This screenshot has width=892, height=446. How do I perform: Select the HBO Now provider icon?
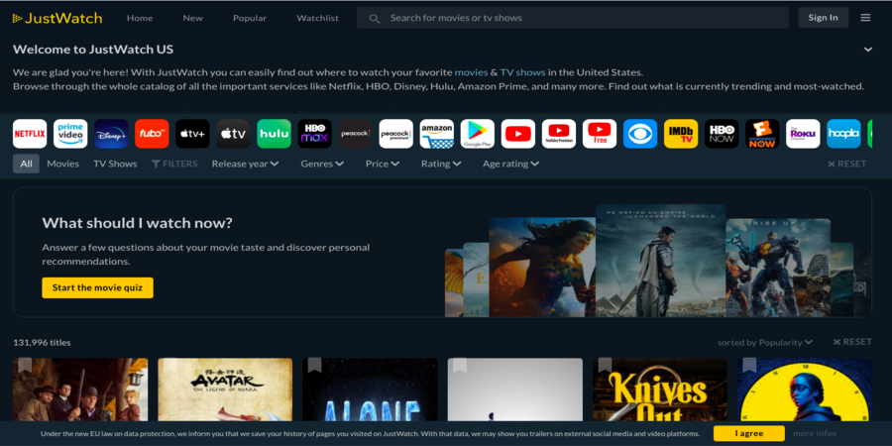point(722,134)
